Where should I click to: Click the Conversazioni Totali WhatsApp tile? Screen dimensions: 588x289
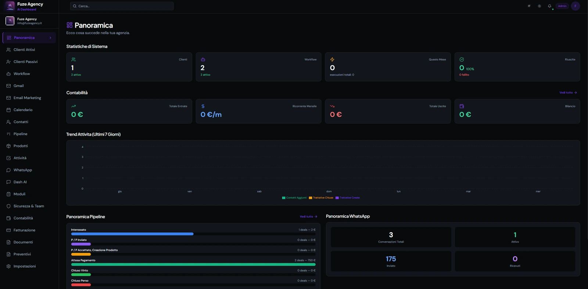pyautogui.click(x=391, y=237)
